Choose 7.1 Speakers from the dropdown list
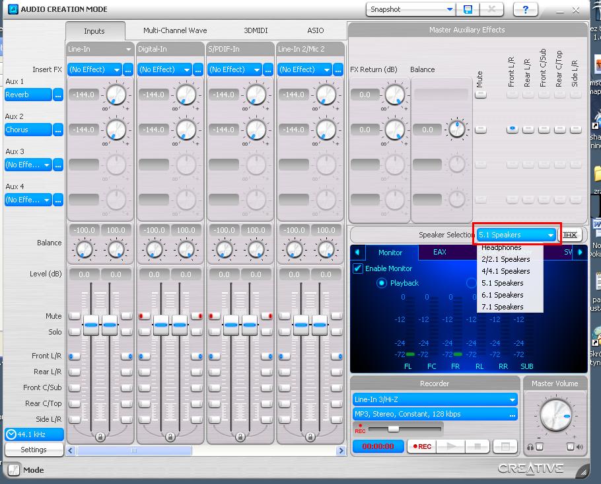Screen dimensions: 601x484 tap(503, 307)
